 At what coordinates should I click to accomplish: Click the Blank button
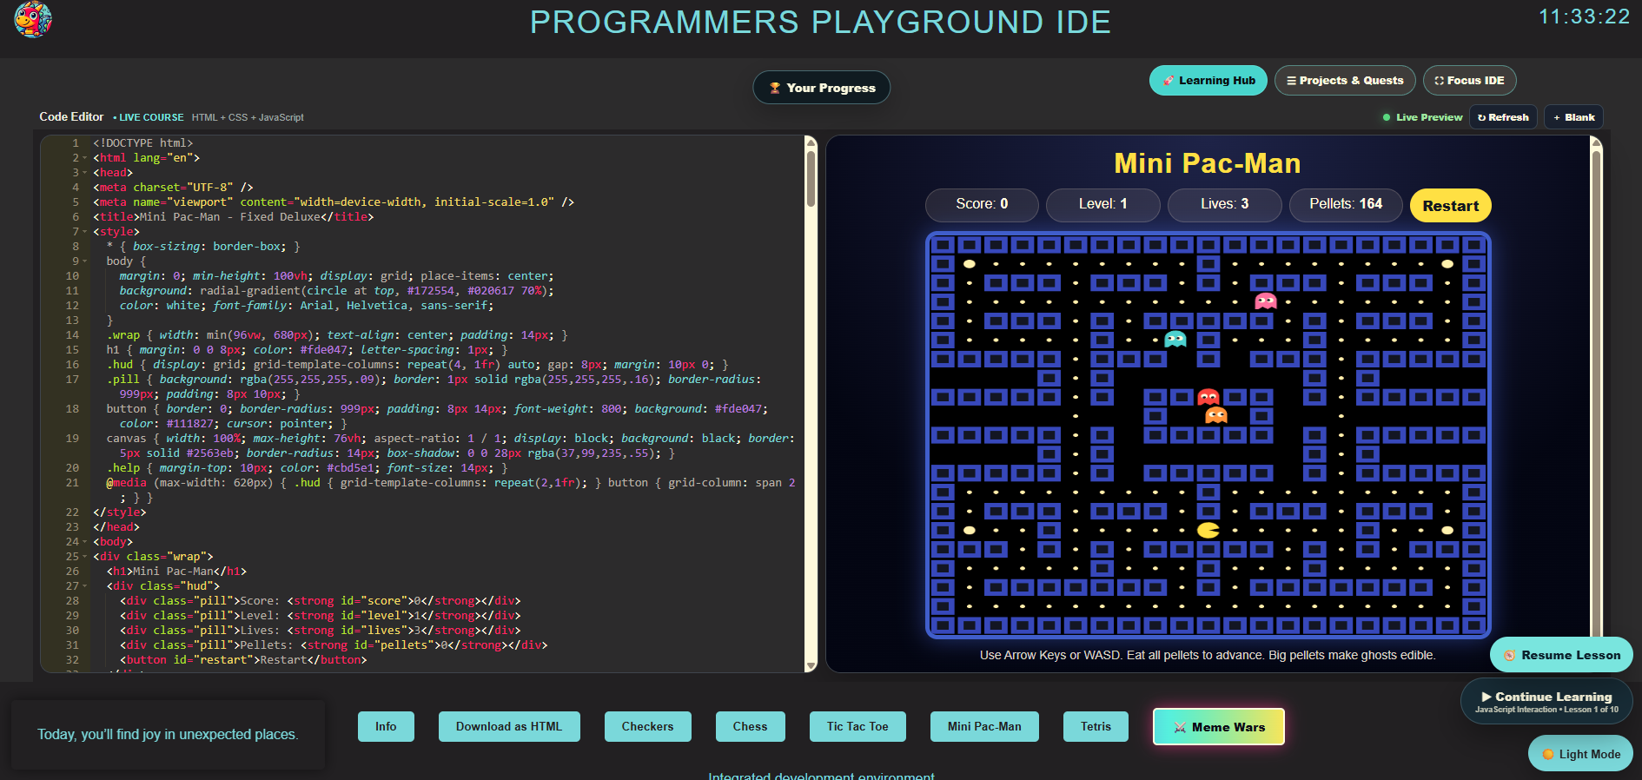(x=1573, y=117)
